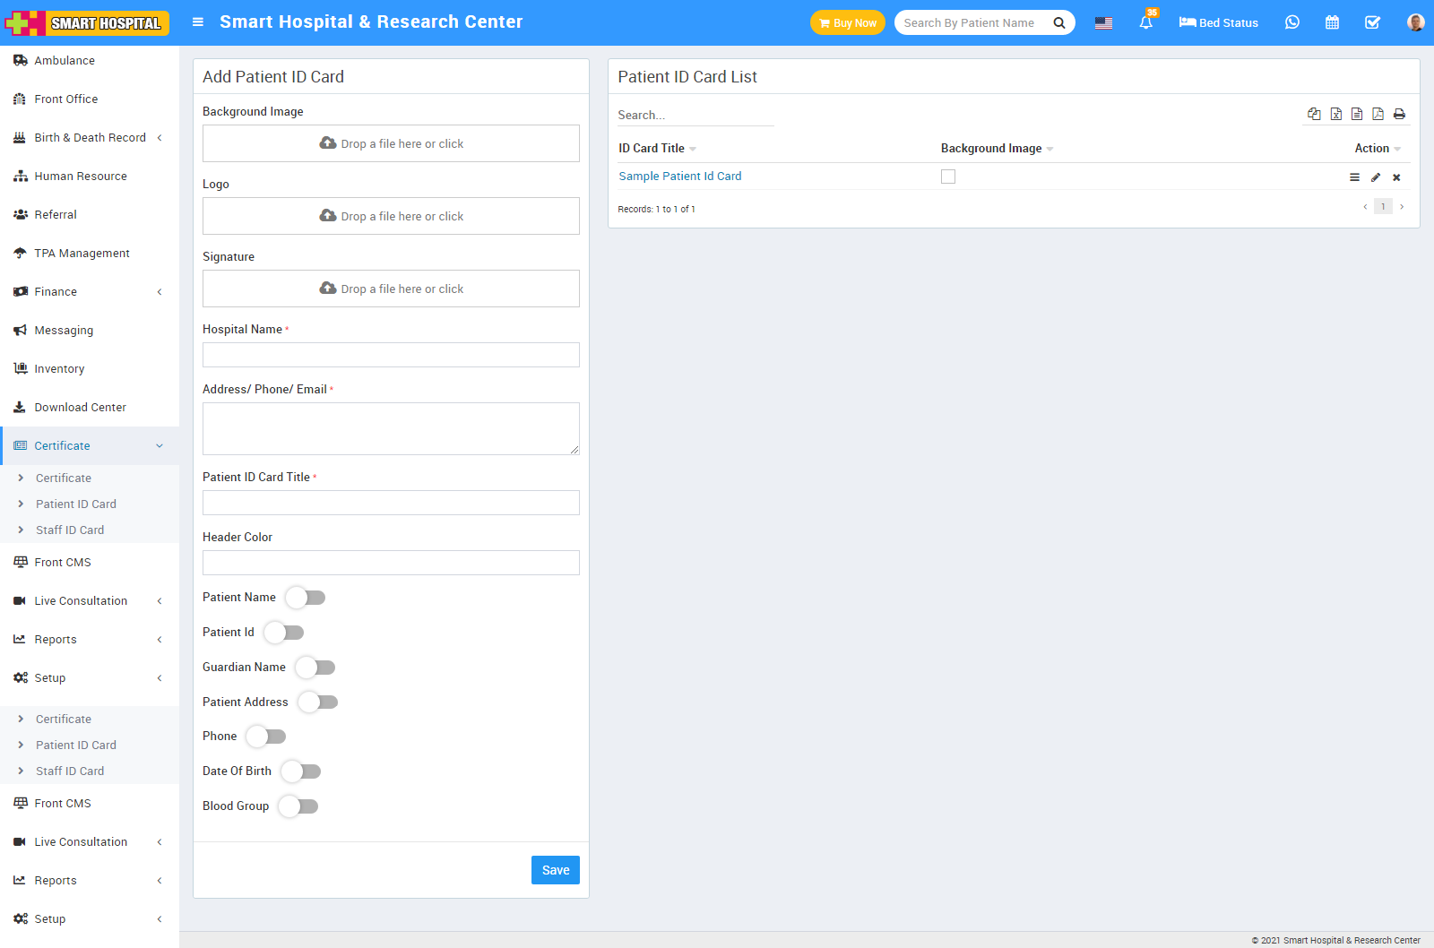Edit Sample Patient Id Card with pencil

[1375, 177]
